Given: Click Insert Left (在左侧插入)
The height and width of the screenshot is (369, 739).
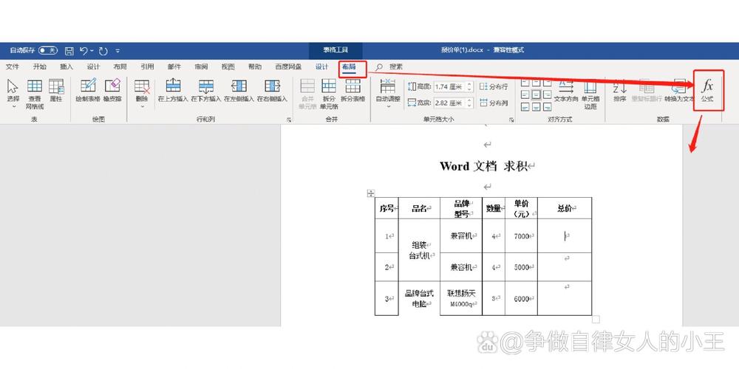Looking at the screenshot, I should pyautogui.click(x=239, y=90).
